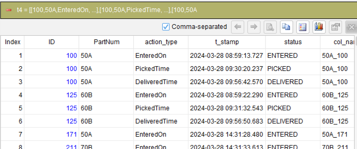
Task: Click the copy documents icon
Action: 286,27
